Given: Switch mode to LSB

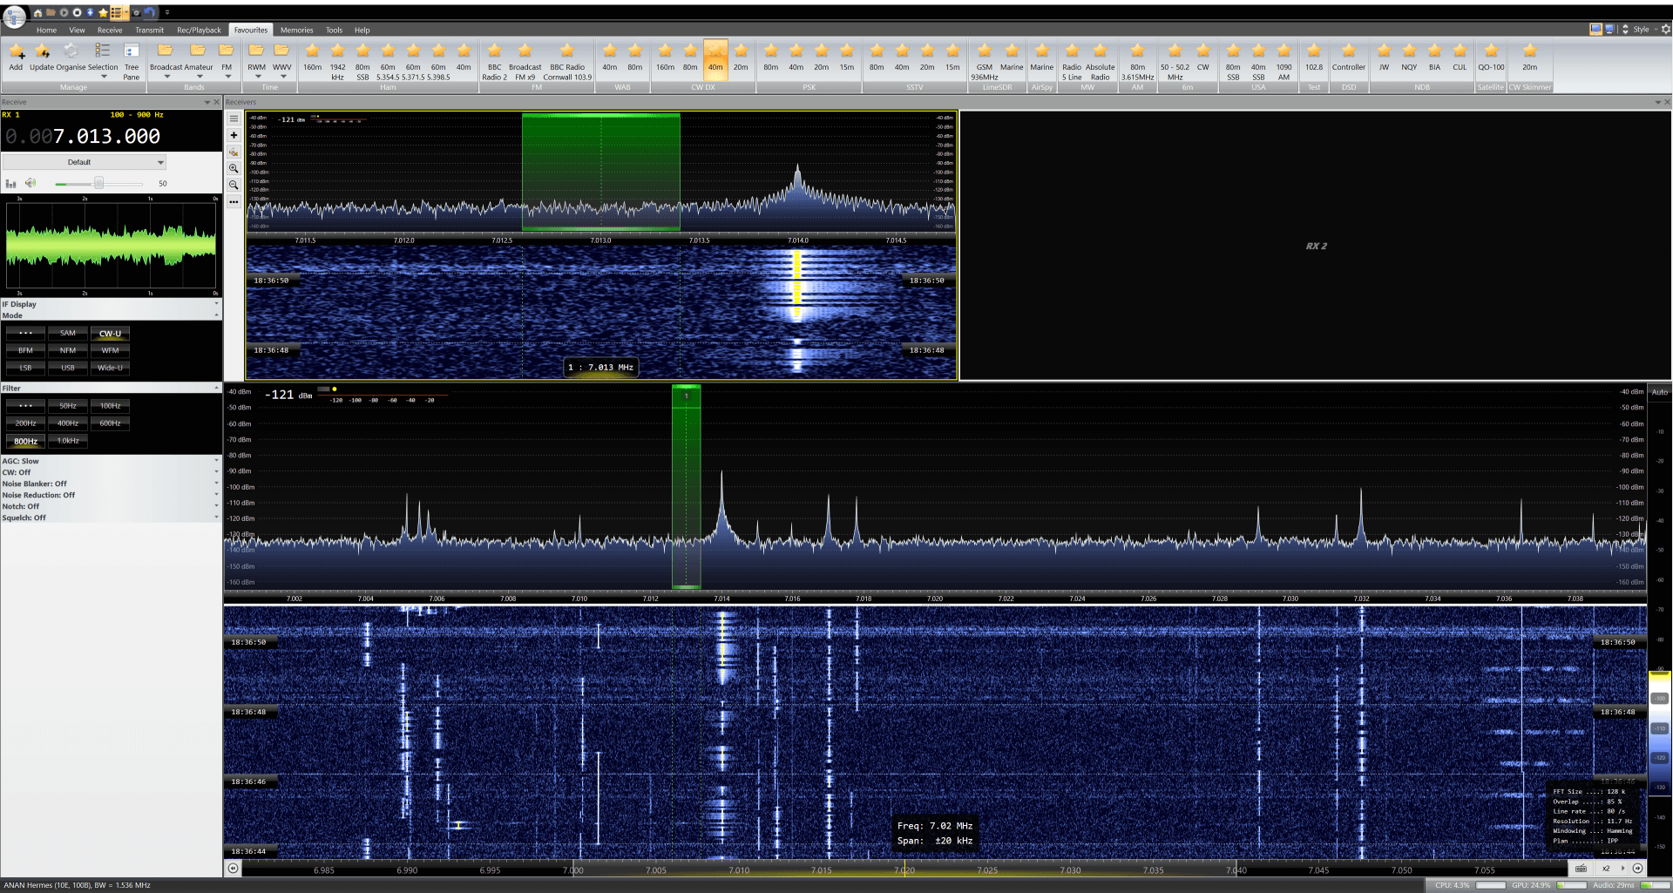Looking at the screenshot, I should (25, 368).
